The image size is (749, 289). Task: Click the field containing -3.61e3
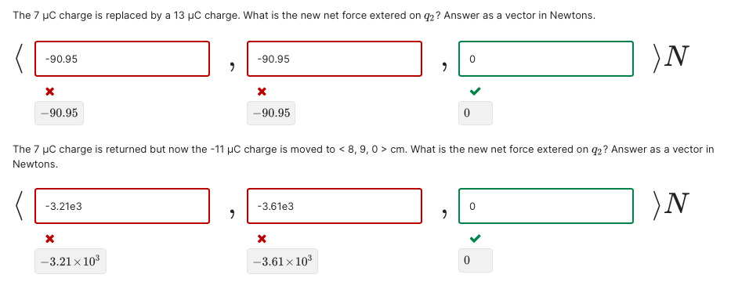pos(334,206)
